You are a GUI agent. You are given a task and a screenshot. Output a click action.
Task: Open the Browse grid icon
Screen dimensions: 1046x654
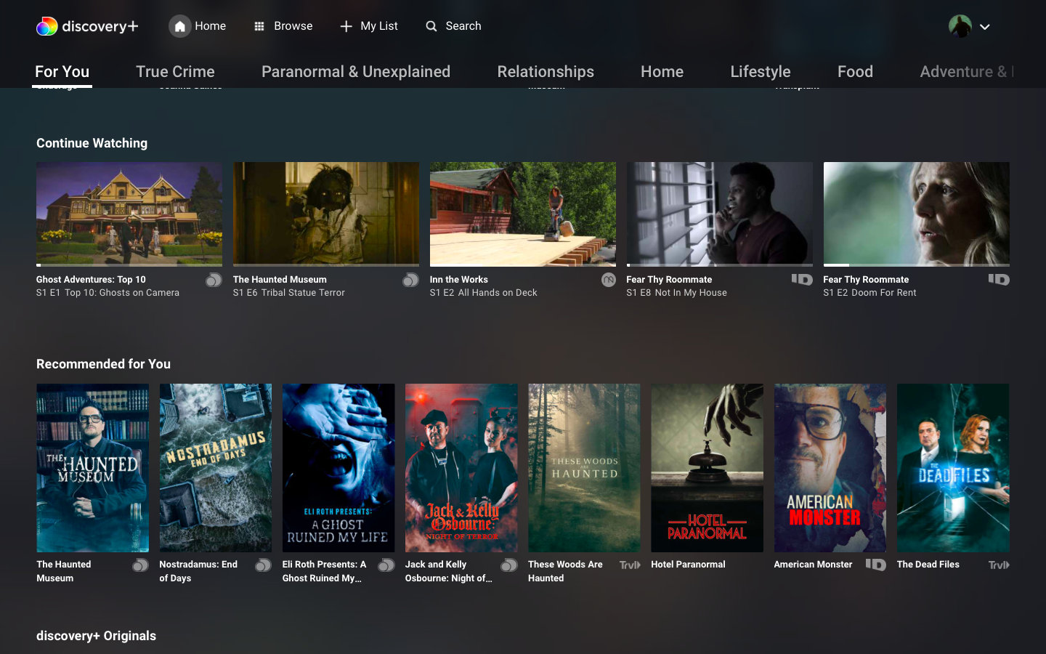(x=259, y=26)
